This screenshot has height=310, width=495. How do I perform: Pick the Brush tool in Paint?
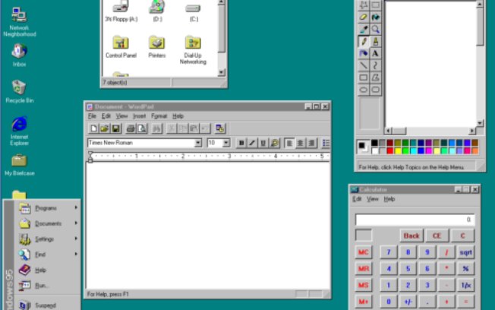(x=375, y=41)
